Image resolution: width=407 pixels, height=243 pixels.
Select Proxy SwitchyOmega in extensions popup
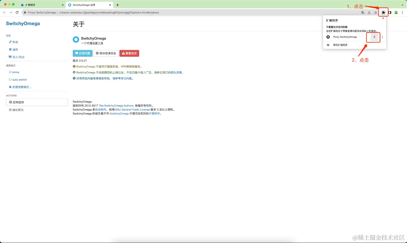tap(345, 37)
